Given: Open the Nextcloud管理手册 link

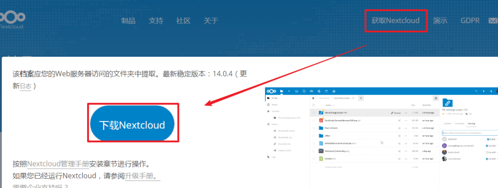Looking at the screenshot, I should click(58, 164).
